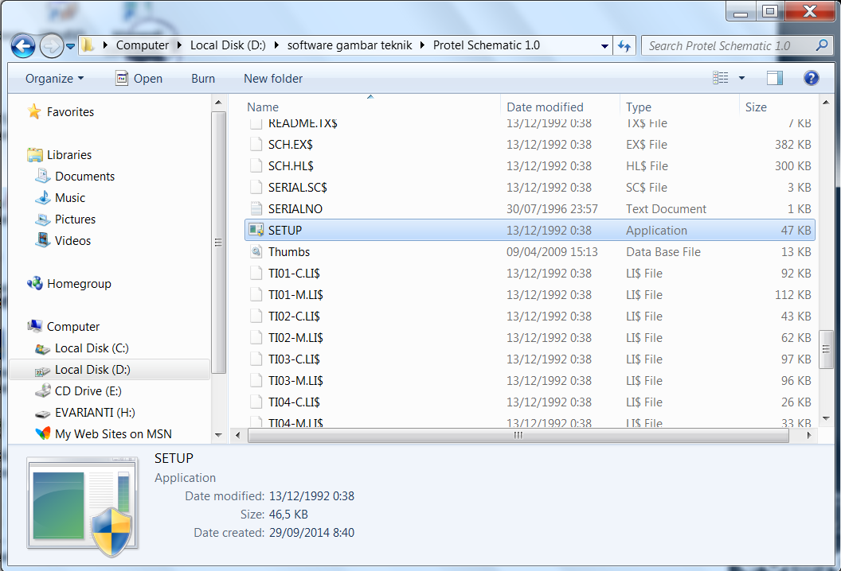Open the address bar history dropdown
The height and width of the screenshot is (571, 841).
[x=604, y=46]
